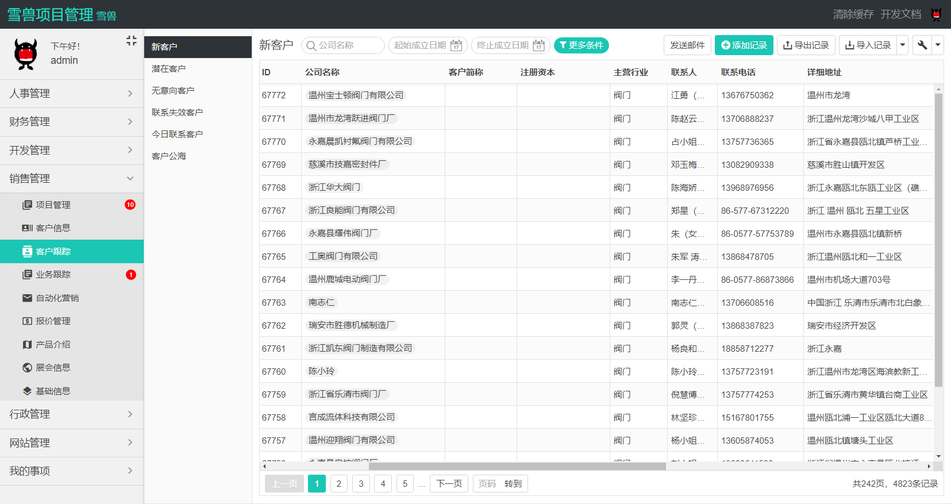Open dropdown arrow beside wrench button
The height and width of the screenshot is (504, 951).
pyautogui.click(x=938, y=45)
